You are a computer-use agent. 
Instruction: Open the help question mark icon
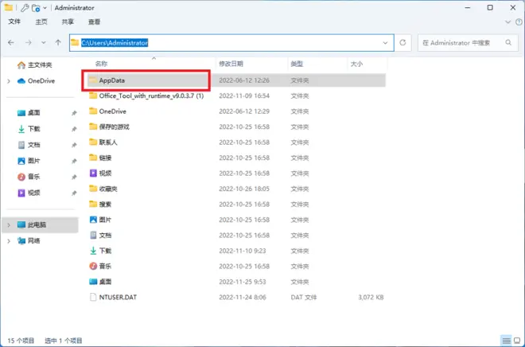[x=519, y=22]
